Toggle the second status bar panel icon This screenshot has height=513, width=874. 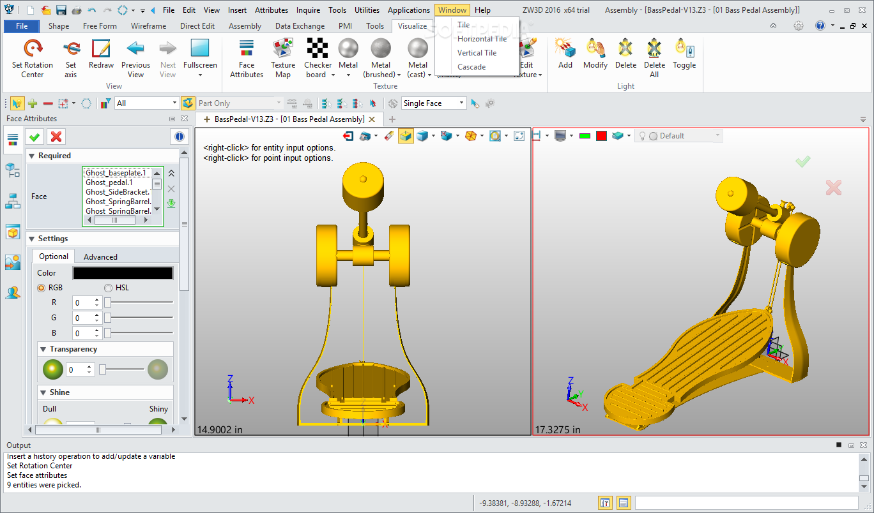pyautogui.click(x=624, y=503)
